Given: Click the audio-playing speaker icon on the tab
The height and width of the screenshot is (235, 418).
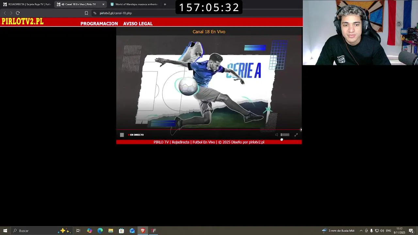Looking at the screenshot, I should point(63,4).
